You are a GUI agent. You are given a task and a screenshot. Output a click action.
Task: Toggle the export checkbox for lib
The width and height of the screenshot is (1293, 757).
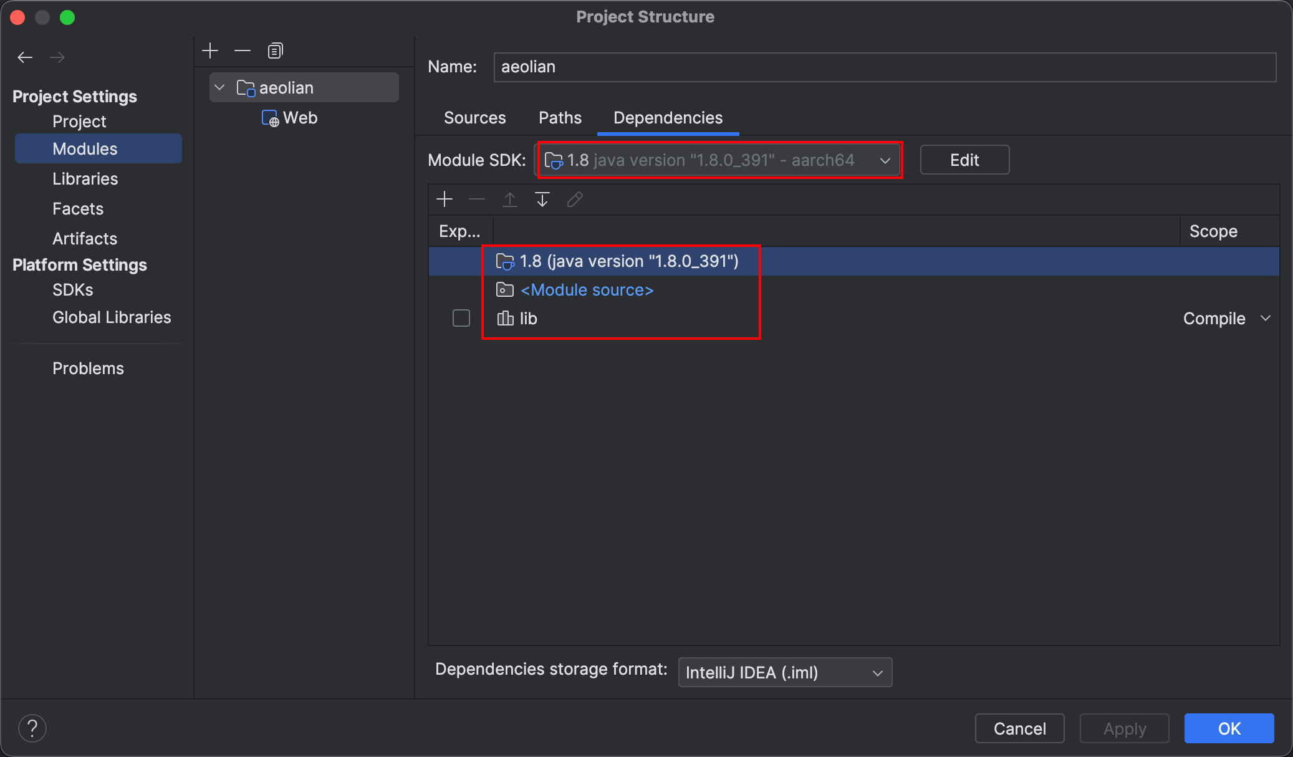461,318
